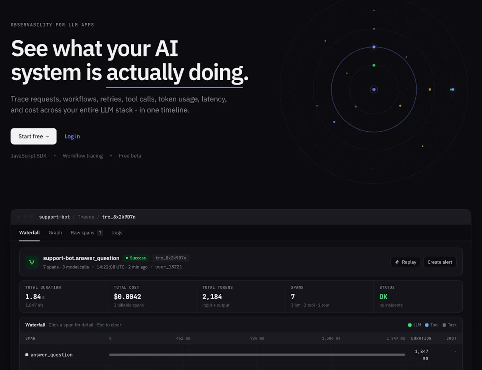This screenshot has width=482, height=370.
Task: Click the "3 billable spans" text
Action: [129, 305]
